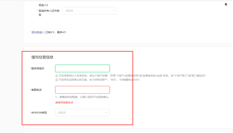Click the chevron arrow in 受益所有人证件类型 select

(114, 11)
